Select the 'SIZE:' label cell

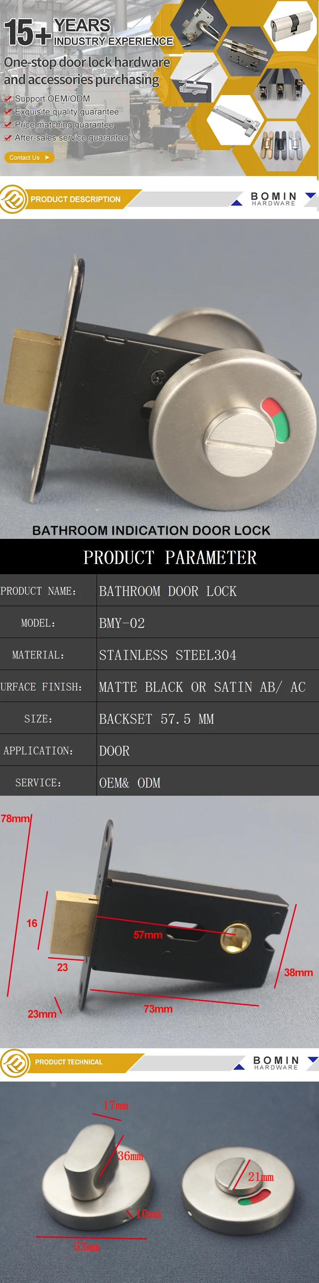pos(48,718)
